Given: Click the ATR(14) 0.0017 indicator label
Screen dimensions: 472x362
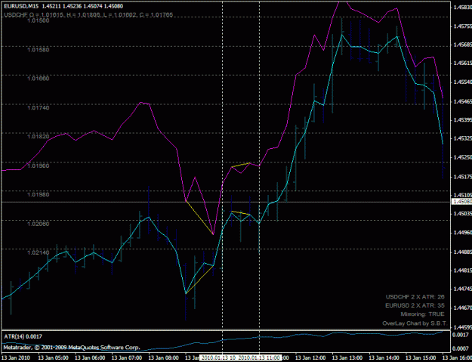Looking at the screenshot, I should pyautogui.click(x=23, y=337).
